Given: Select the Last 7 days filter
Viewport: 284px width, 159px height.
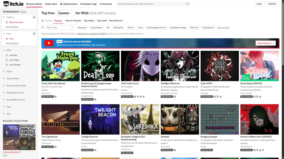Looking at the screenshot, I should (14, 60).
